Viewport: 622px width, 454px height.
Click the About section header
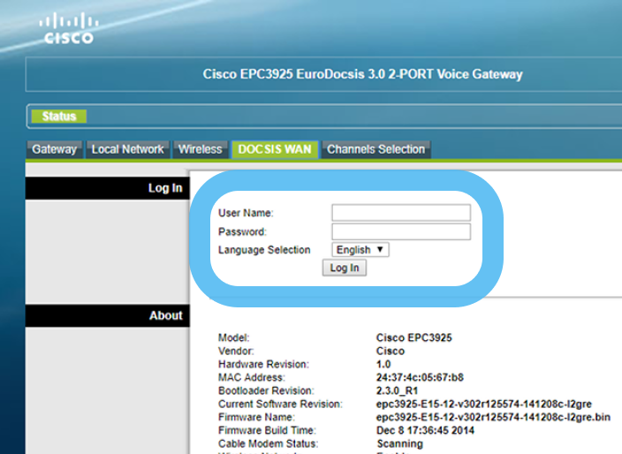[x=165, y=315]
